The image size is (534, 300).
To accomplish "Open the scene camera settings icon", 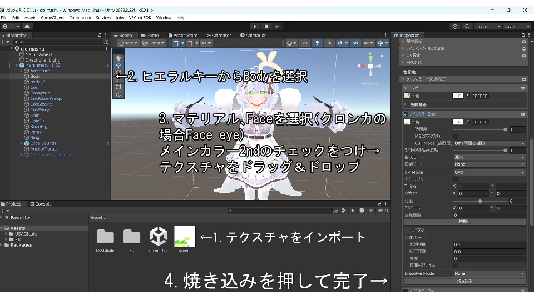I will coord(367,43).
